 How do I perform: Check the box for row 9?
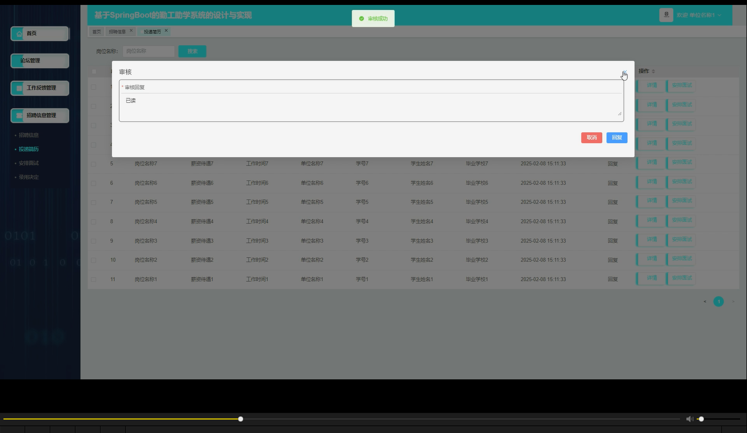(x=94, y=241)
